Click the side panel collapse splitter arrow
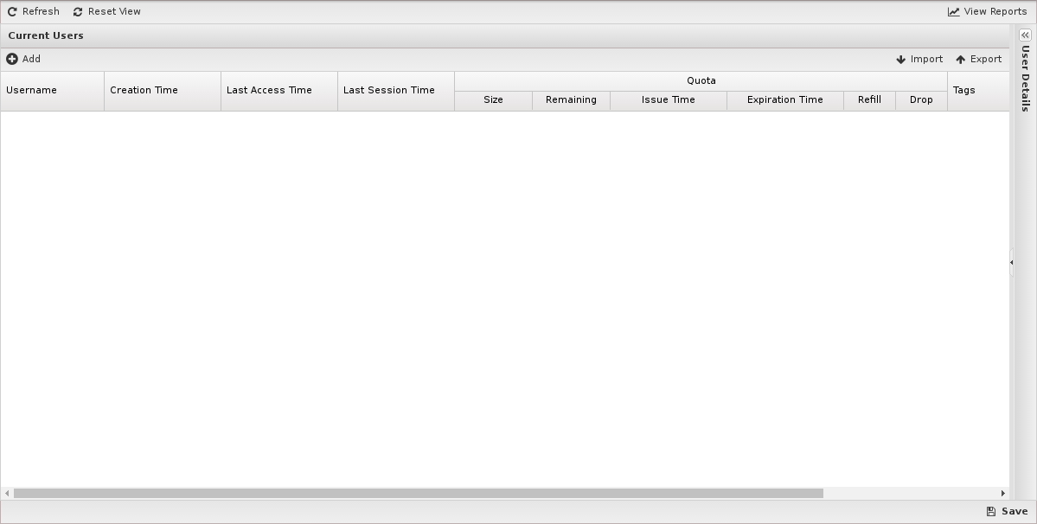Image resolution: width=1037 pixels, height=524 pixels. (1012, 262)
